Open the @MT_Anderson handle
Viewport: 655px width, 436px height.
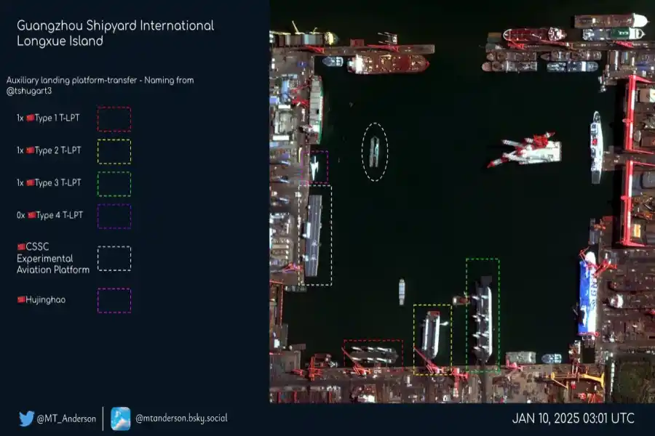click(67, 419)
